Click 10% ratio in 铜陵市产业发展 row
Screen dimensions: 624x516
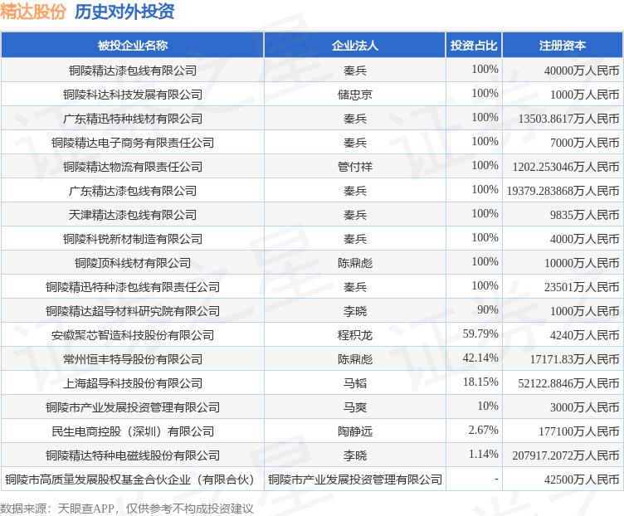(x=488, y=406)
